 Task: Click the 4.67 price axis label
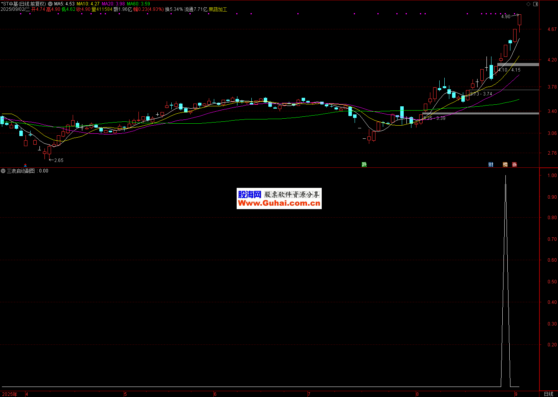(x=552, y=29)
